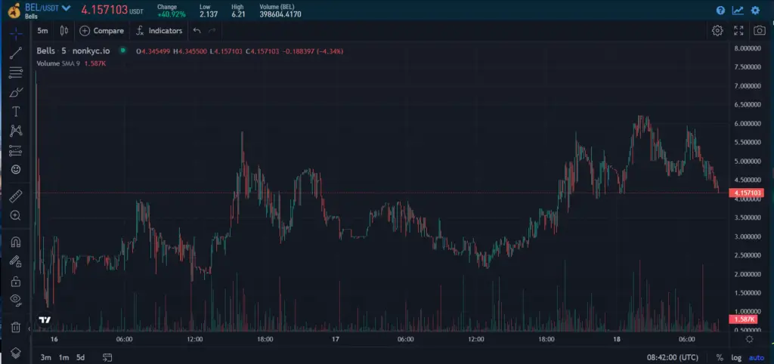Expand the BEL/USDT market pair selector

click(48, 8)
